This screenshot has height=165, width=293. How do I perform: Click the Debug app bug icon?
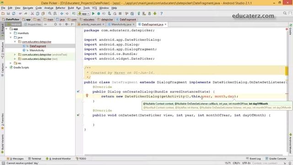[x=98, y=13]
